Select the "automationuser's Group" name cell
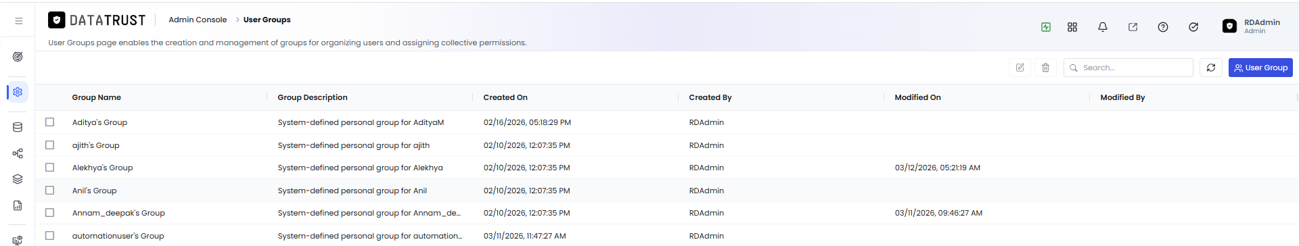 pos(118,236)
